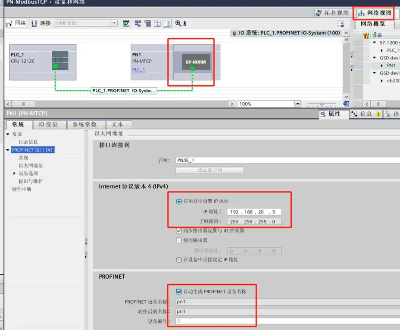Click the overview navigation icon beside zoom slider
This screenshot has width=400, height=330.
[346, 104]
